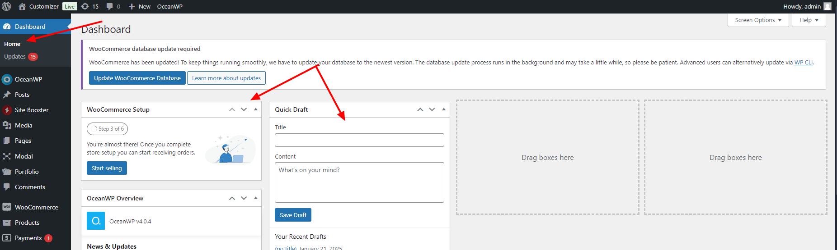Collapse the OceanWP Overview panel
Viewport: 837px width, 250px height.
tap(256, 198)
